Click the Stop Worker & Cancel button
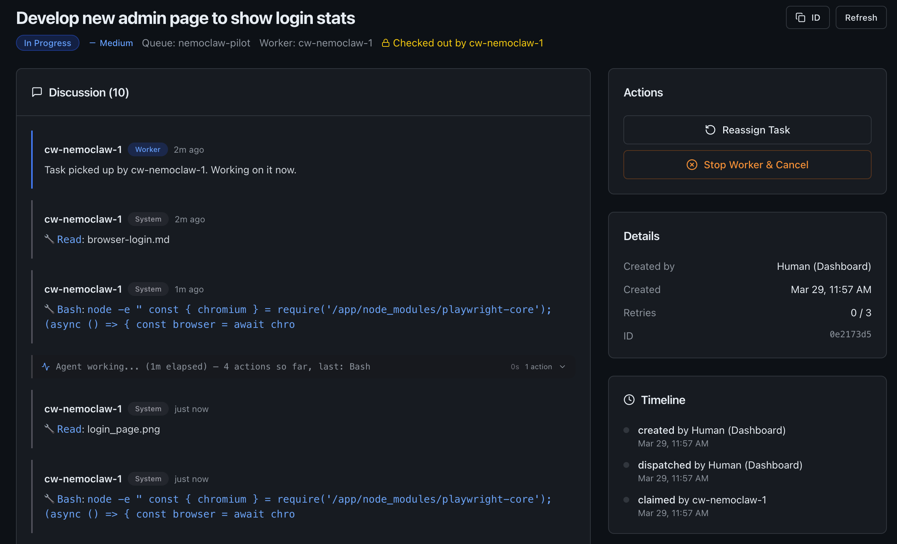The image size is (897, 544). point(747,165)
